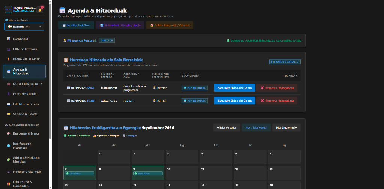This screenshot has width=384, height=189.
Task: Cancel the Julian Pardo appointment
Action: 277,100
